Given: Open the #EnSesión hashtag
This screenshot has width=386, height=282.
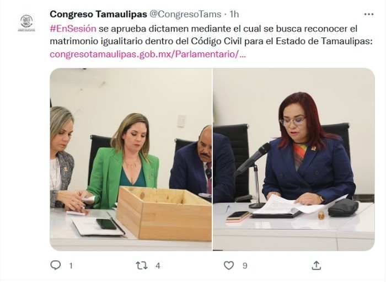Looking at the screenshot, I should 73,29.
